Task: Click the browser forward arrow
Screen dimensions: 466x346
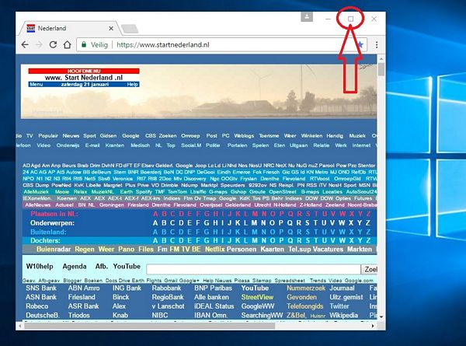Action: [39, 44]
